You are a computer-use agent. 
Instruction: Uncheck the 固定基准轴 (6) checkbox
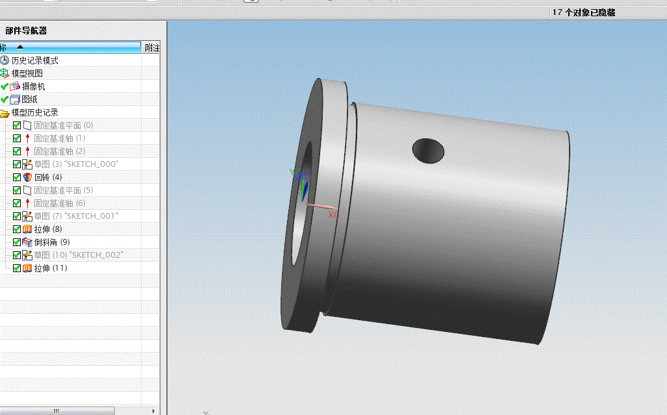pyautogui.click(x=17, y=203)
